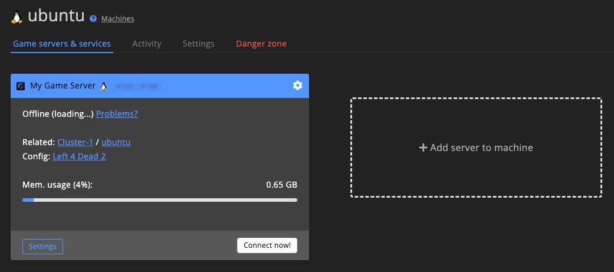Viewport: 614px width, 272px height.
Task: Click the ubuntu link in the Related row
Action: 116,142
